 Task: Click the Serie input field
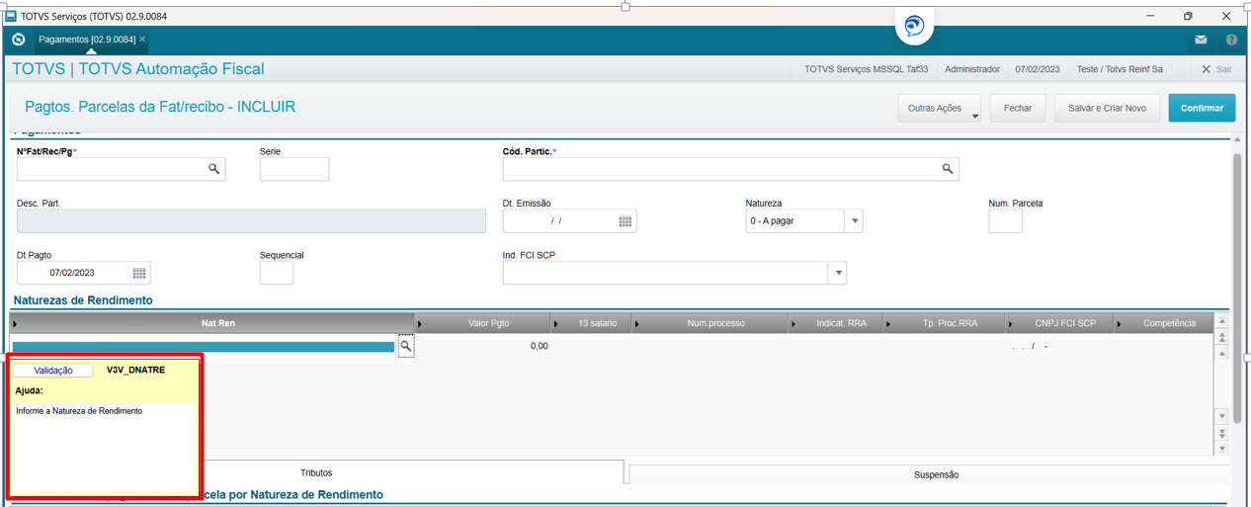tap(294, 169)
